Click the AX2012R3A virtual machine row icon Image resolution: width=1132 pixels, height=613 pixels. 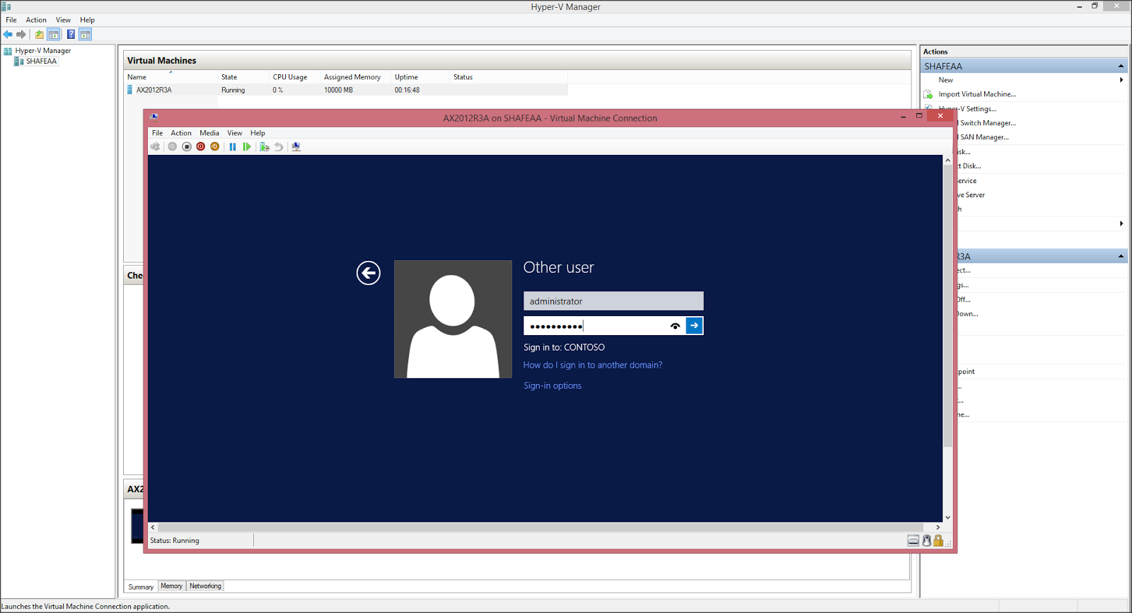point(129,90)
